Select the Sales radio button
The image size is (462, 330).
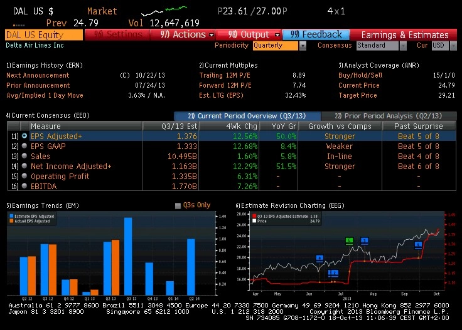(24, 156)
